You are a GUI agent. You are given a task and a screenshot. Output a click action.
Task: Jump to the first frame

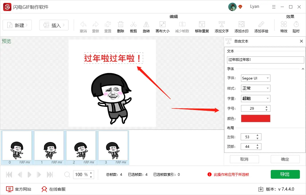pyautogui.click(x=9, y=175)
